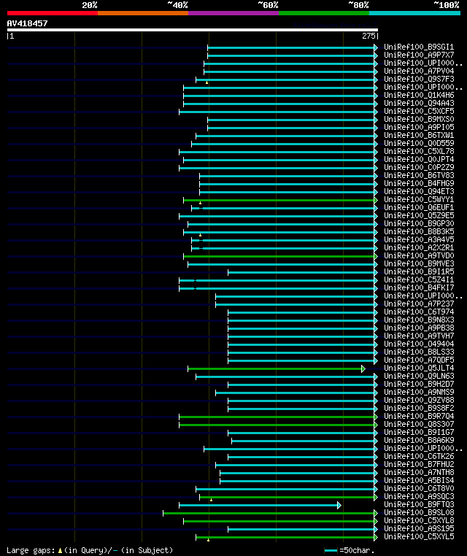Open hit UniRef100_C5XCF5
This screenshot has height=556, width=467.
[419, 111]
